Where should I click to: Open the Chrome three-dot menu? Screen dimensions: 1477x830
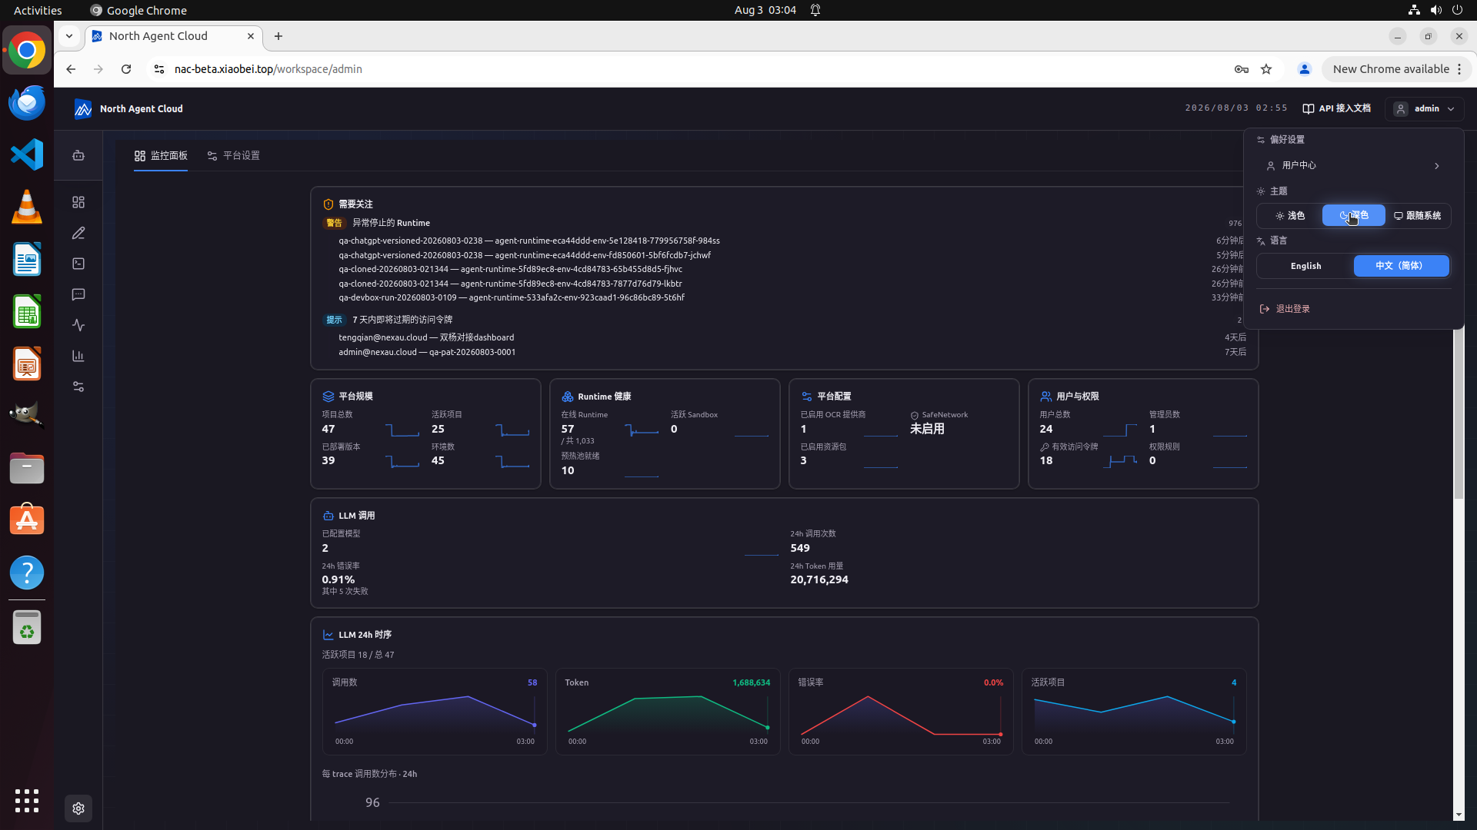click(x=1459, y=69)
